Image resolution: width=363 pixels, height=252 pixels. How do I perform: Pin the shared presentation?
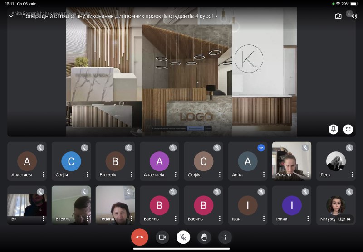334,129
